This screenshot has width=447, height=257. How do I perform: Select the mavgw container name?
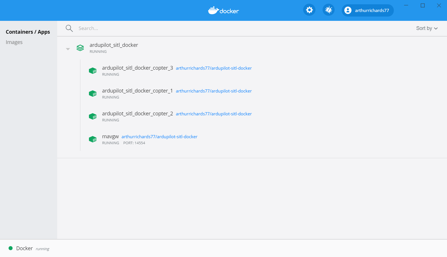point(110,136)
